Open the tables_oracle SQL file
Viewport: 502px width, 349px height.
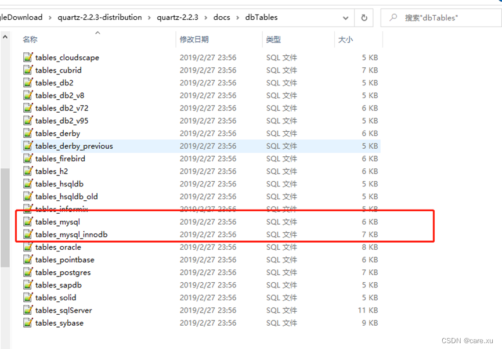tap(58, 247)
